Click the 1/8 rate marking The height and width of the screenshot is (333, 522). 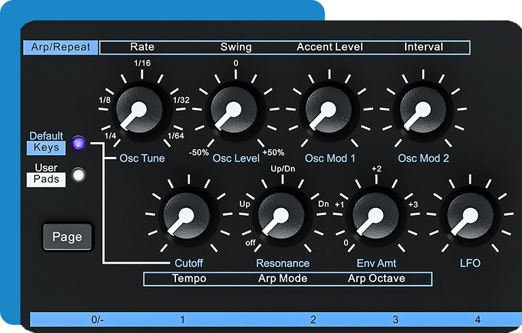(x=105, y=100)
